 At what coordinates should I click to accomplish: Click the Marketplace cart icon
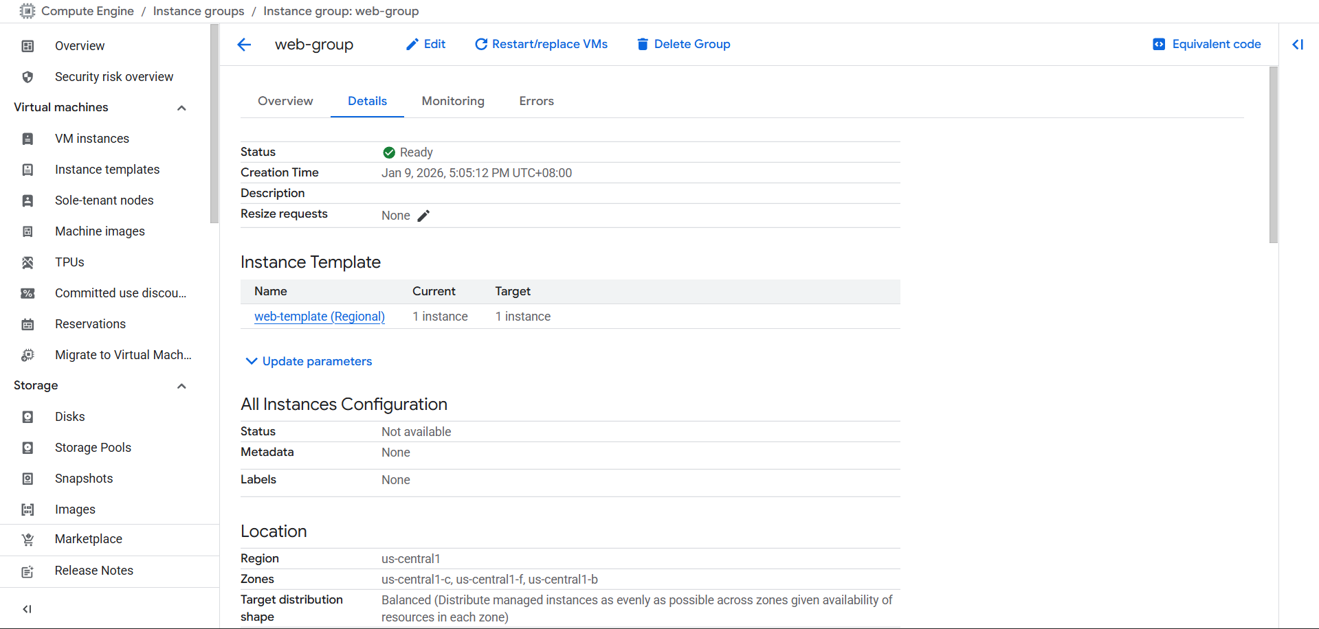pyautogui.click(x=27, y=540)
